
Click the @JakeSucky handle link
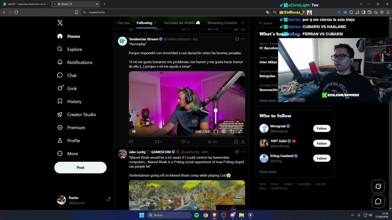190,152
